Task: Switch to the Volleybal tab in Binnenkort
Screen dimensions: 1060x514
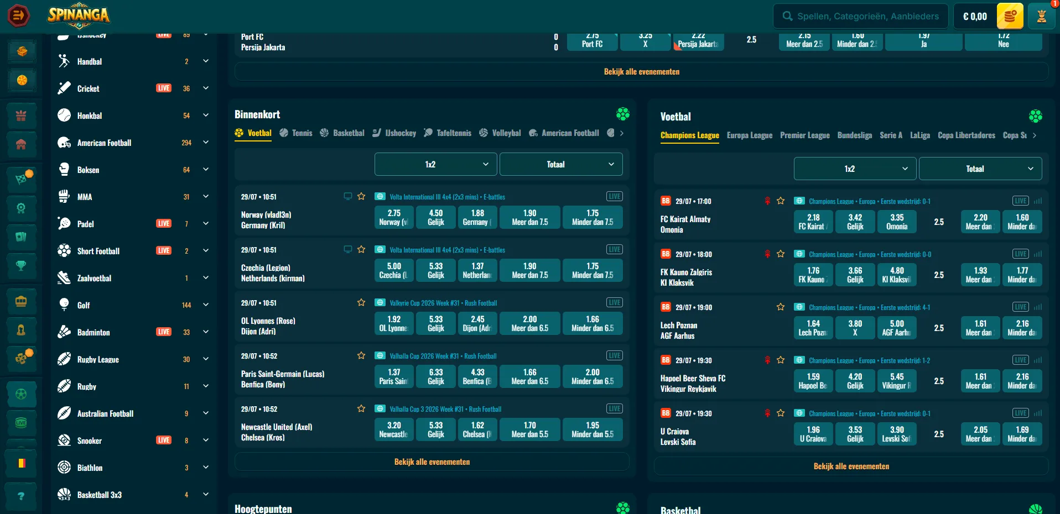Action: coord(500,133)
